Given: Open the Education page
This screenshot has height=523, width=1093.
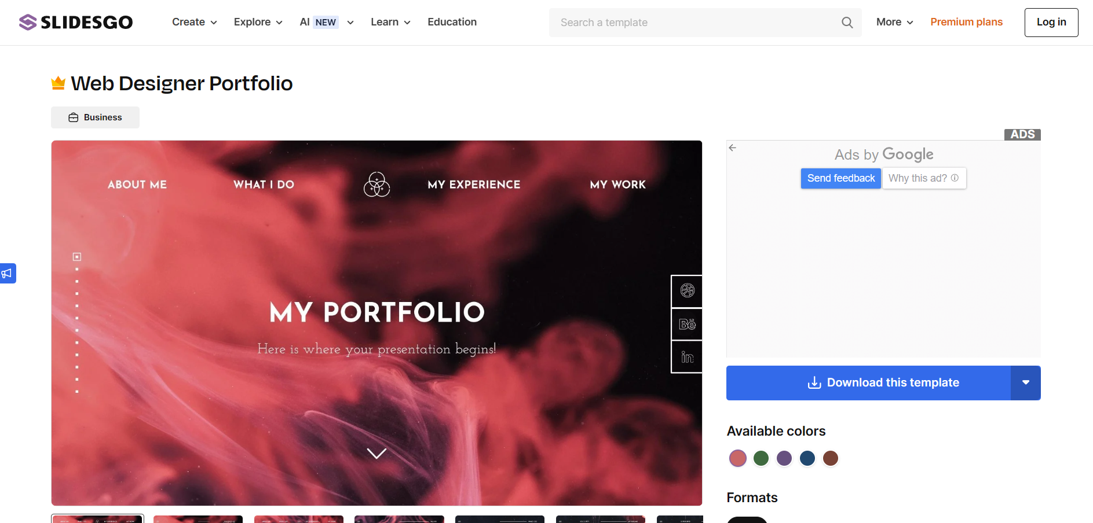Looking at the screenshot, I should pos(452,22).
